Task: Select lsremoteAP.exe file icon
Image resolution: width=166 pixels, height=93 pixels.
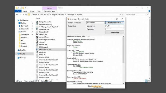Action: point(37,37)
